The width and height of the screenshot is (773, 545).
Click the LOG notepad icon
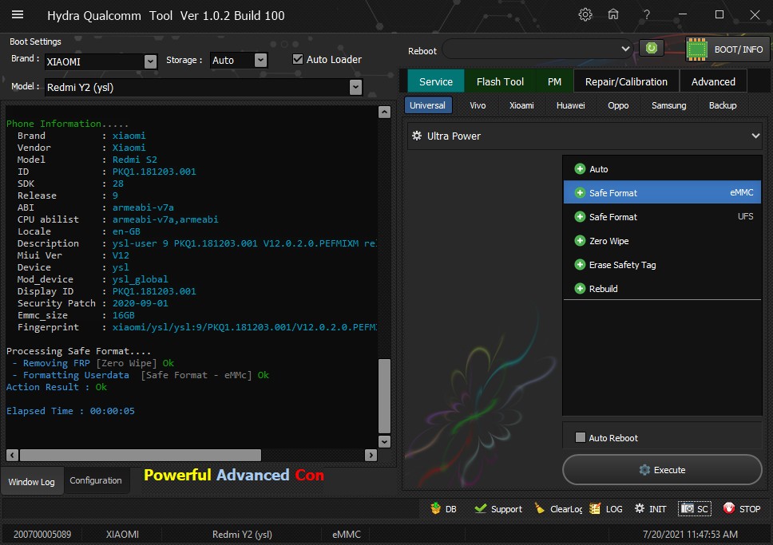point(595,508)
